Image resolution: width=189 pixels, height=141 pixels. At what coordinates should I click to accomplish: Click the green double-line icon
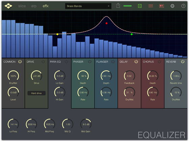(128, 6)
